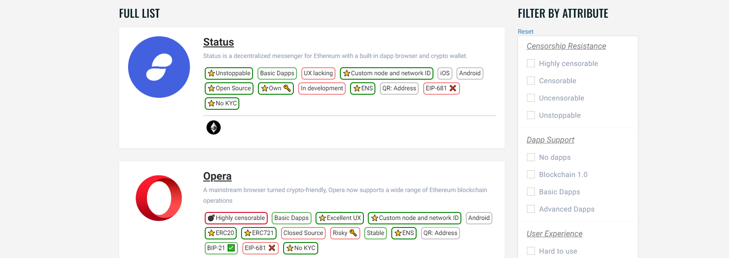Click the green check in the BIP-21 tag
The height and width of the screenshot is (258, 729).
click(231, 248)
